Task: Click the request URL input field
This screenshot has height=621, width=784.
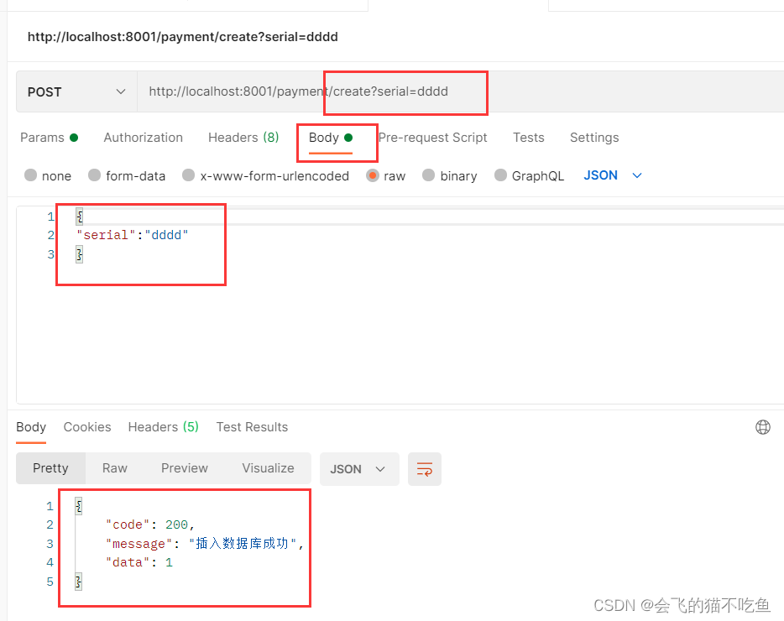Action: click(x=460, y=92)
